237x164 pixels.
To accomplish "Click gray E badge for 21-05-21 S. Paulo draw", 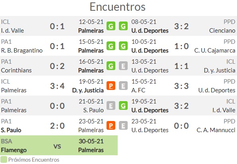I will [x=111, y=105].
